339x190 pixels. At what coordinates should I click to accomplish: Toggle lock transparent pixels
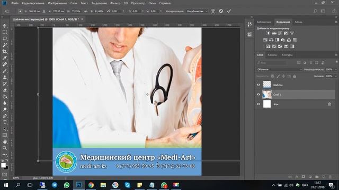[273, 76]
